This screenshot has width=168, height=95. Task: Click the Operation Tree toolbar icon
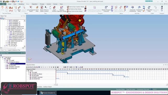pos(1,55)
